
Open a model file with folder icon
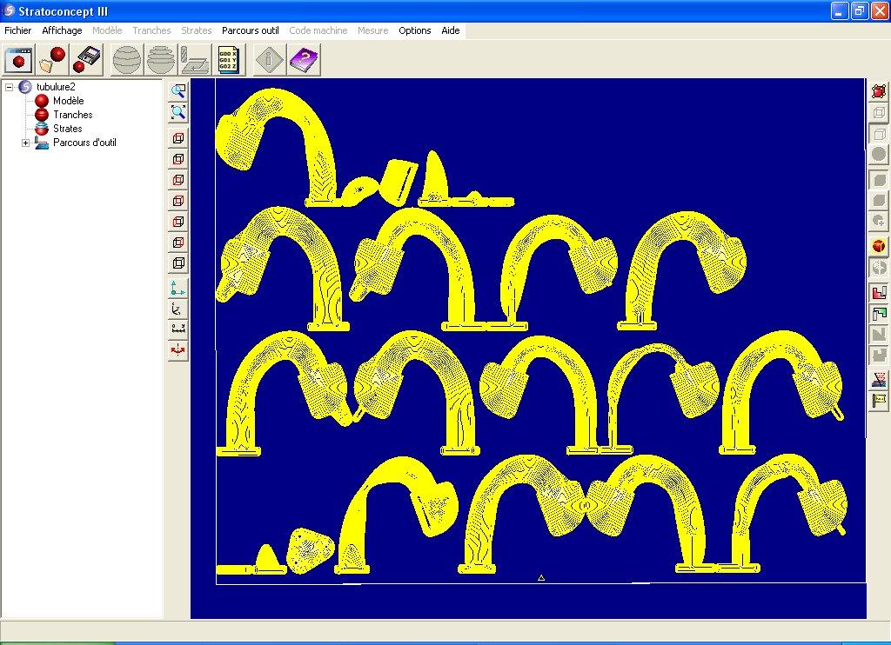tap(52, 60)
